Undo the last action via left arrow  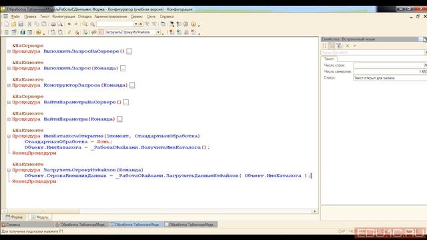[69, 24]
